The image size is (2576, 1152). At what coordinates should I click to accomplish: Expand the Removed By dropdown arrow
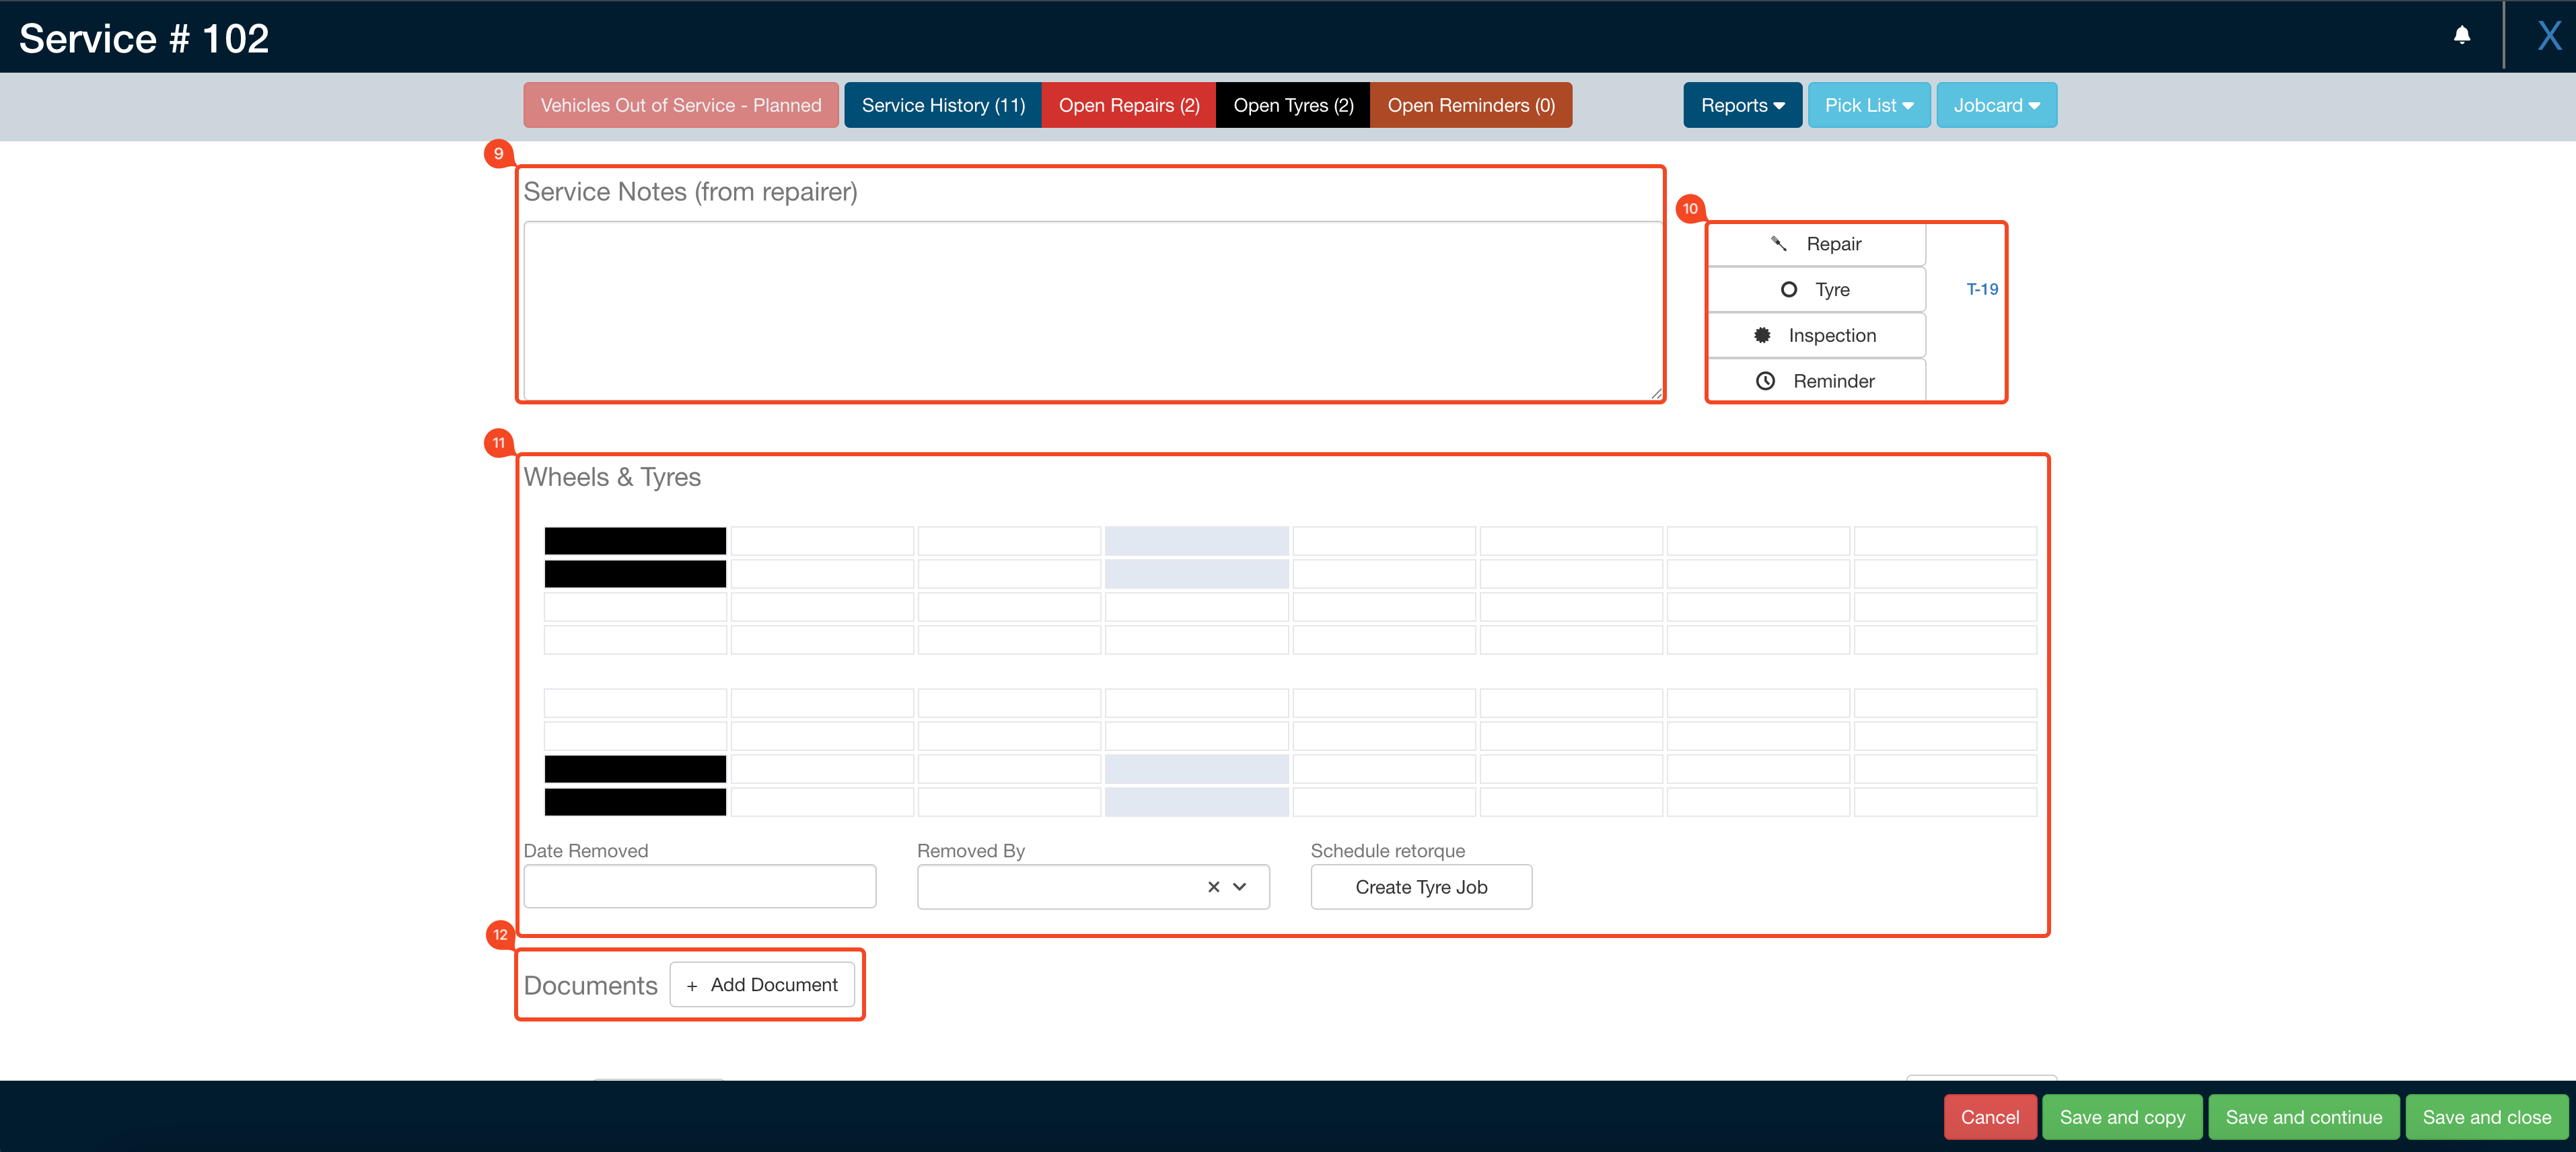[1240, 887]
